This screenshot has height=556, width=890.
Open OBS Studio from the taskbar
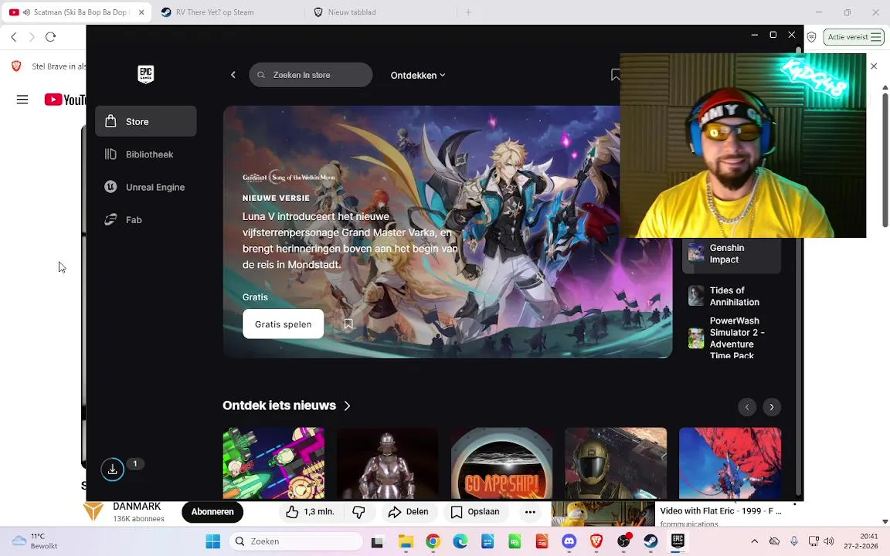click(x=623, y=541)
